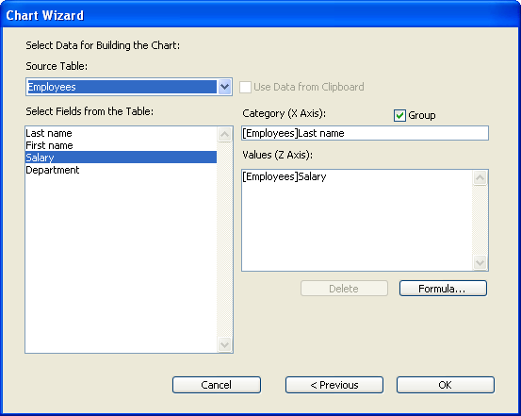Click the Cancel button
521x416 pixels.
(217, 385)
